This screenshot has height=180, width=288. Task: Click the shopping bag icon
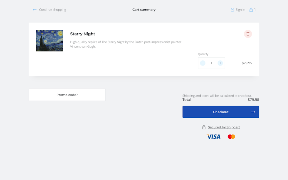coord(251,10)
